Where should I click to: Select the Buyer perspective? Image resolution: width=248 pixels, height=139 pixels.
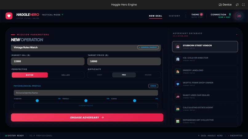pos(30,75)
